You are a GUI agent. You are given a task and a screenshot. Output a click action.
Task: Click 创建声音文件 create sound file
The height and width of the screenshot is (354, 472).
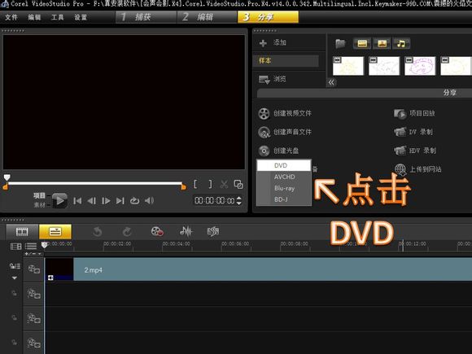click(x=285, y=132)
